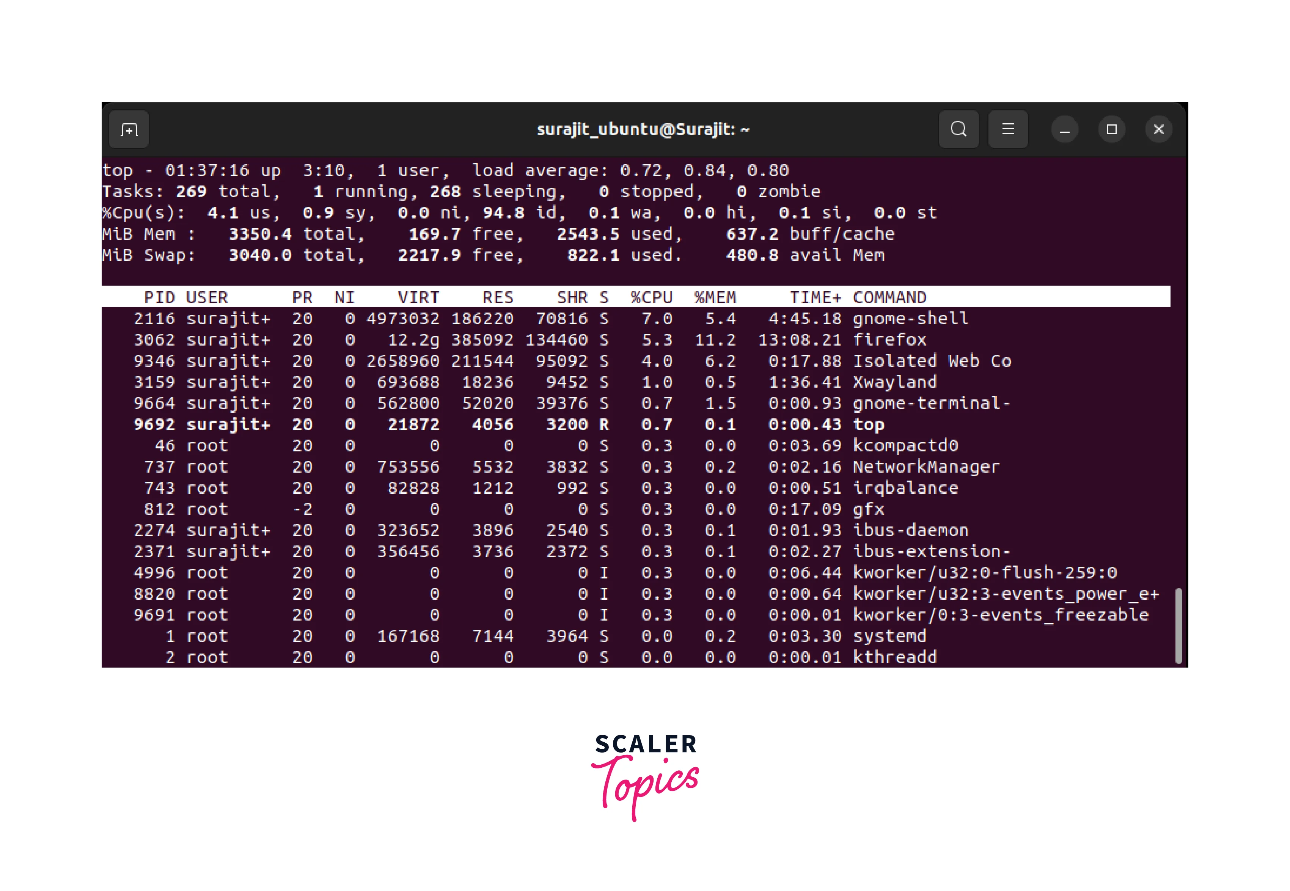The height and width of the screenshot is (891, 1290).
Task: Click the window title surajit_ubuntu@Surajit
Action: [x=643, y=129]
